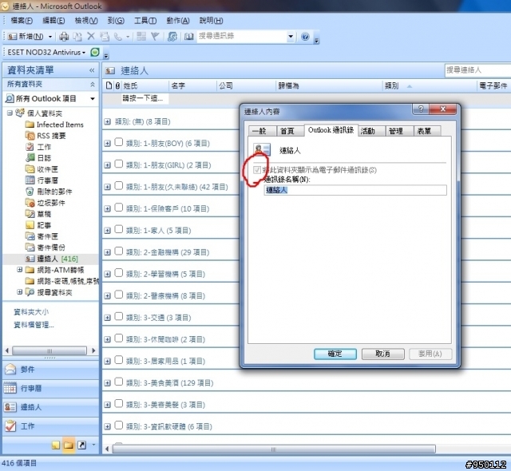Viewport: 511px width, 471px height.
Task: Switch to the 管理 tab in dialog
Action: pos(399,131)
